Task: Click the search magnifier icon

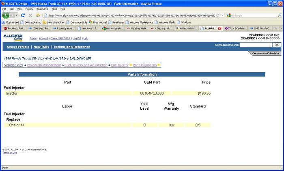Action: pyautogui.click(x=279, y=15)
